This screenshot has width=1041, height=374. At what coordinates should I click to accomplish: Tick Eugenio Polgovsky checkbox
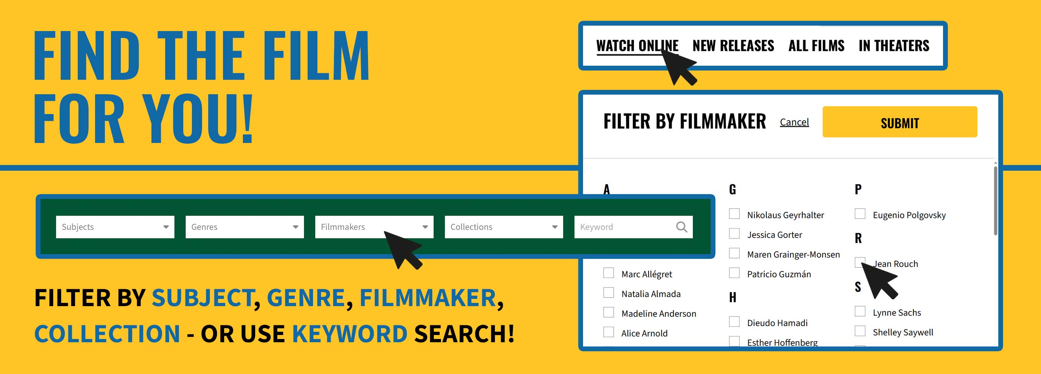(860, 214)
